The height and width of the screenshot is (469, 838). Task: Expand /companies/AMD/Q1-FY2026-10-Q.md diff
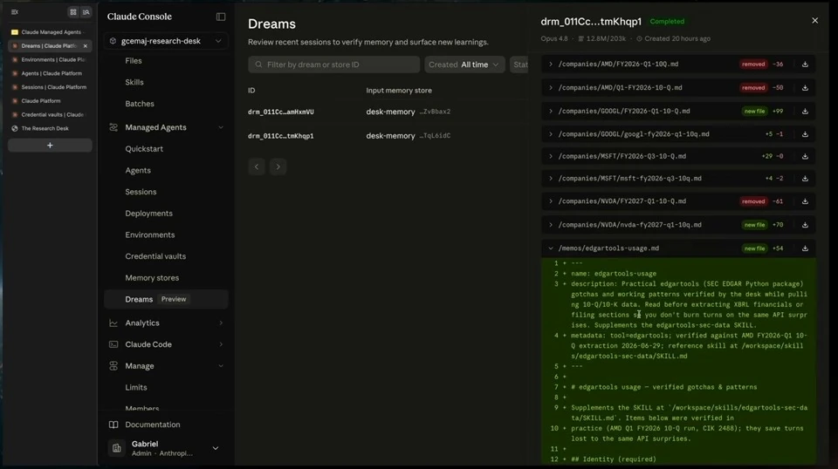[x=551, y=87]
